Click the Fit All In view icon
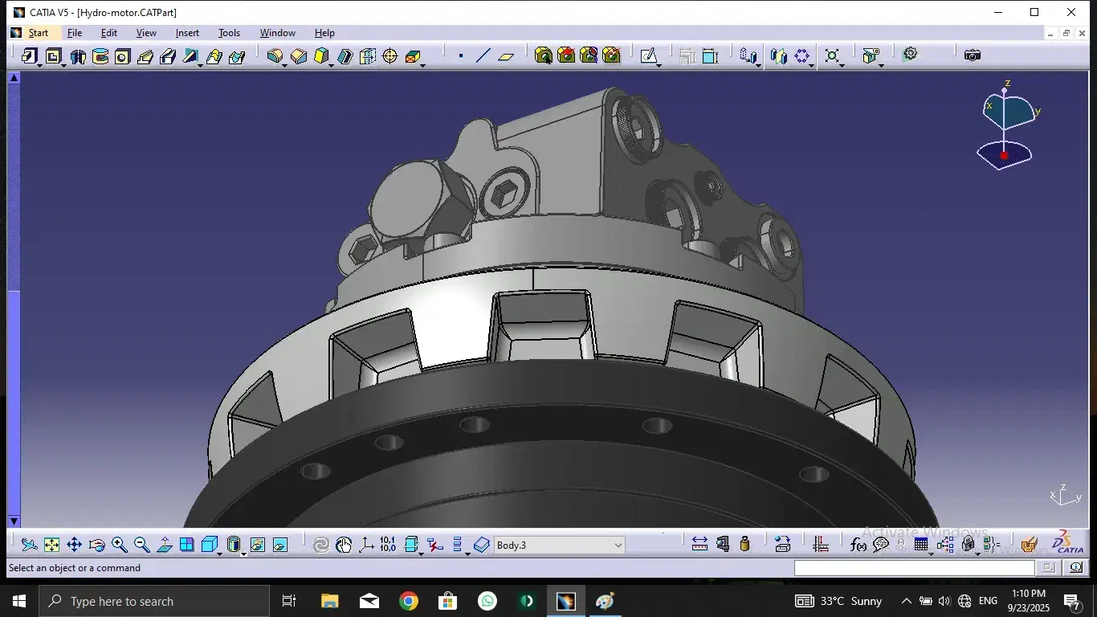This screenshot has width=1097, height=617. tap(51, 545)
